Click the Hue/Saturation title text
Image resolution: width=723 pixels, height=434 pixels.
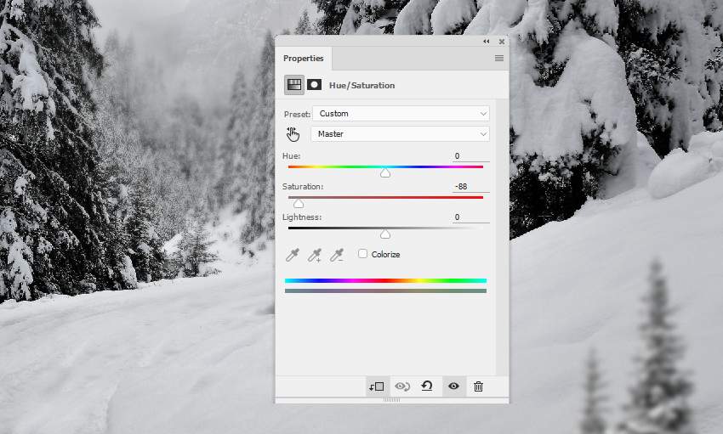[362, 85]
